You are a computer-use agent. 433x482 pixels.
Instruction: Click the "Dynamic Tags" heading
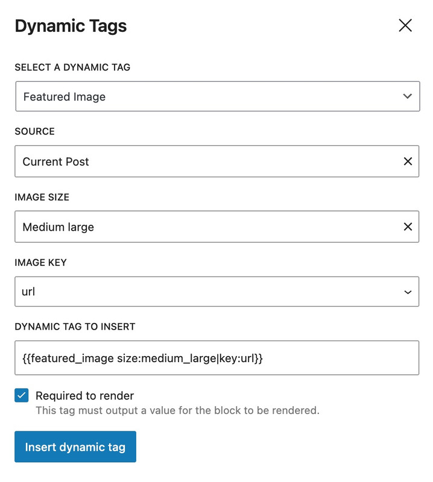click(71, 26)
